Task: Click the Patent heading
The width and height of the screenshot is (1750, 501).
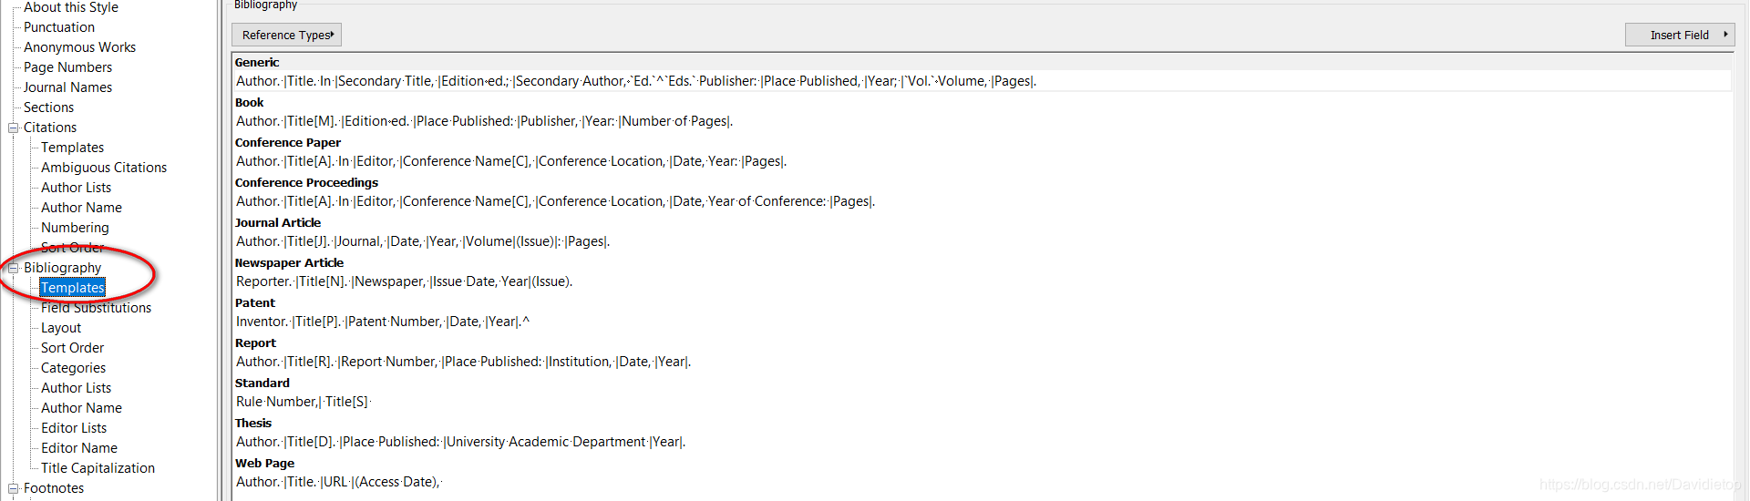Action: [x=254, y=302]
